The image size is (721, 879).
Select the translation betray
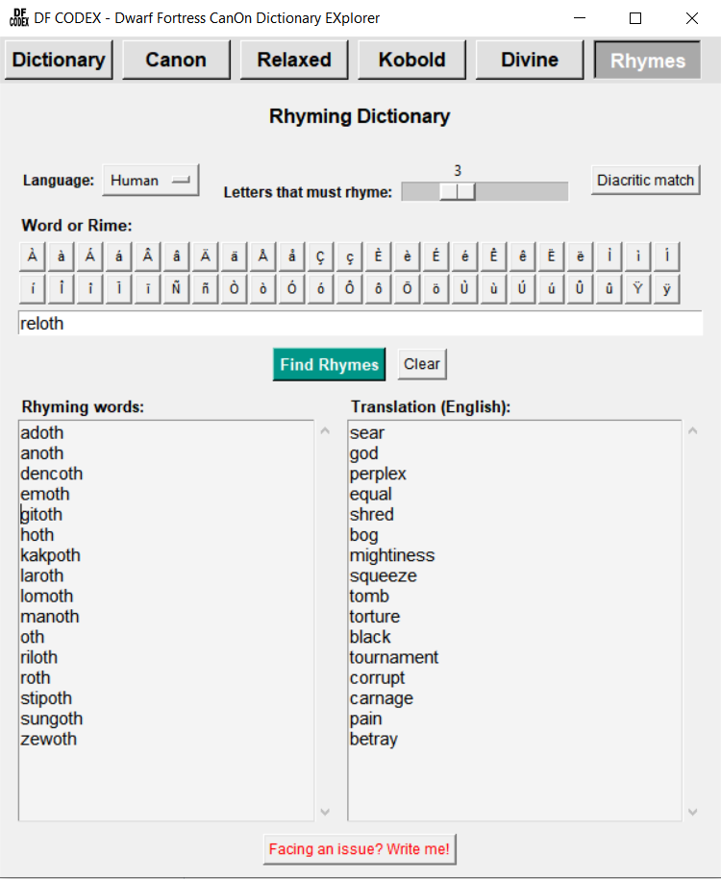click(374, 739)
